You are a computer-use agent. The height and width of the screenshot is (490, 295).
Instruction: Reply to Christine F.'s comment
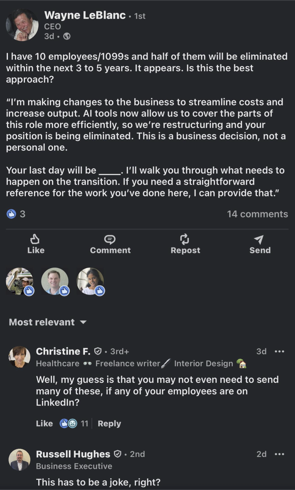click(x=109, y=423)
